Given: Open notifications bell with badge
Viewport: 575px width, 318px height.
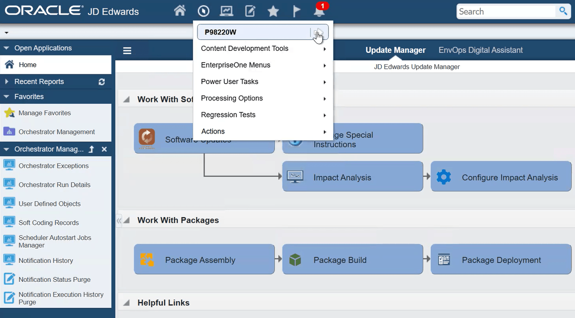Looking at the screenshot, I should (x=319, y=11).
